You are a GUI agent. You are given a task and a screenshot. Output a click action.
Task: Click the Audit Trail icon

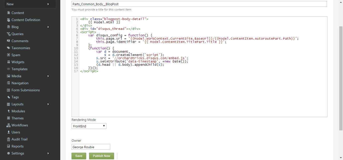(x=9, y=139)
